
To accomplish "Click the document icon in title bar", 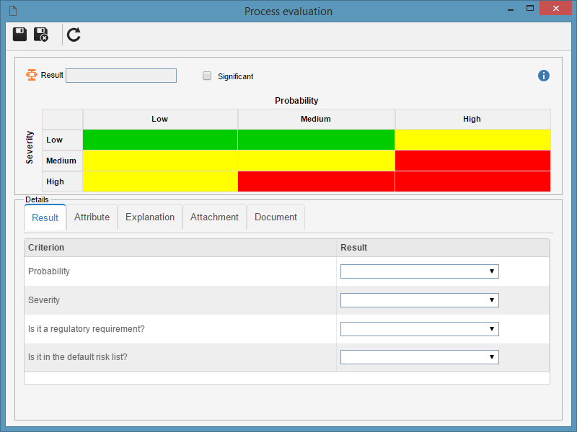I will 13,11.
